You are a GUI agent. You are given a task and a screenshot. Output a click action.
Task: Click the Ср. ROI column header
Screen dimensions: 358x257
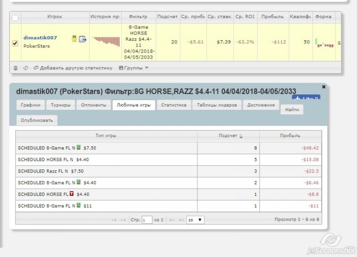tap(245, 17)
